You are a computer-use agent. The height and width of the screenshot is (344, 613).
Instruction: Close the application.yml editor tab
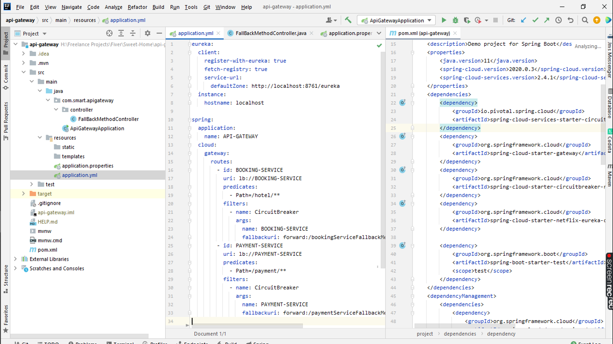click(x=219, y=33)
